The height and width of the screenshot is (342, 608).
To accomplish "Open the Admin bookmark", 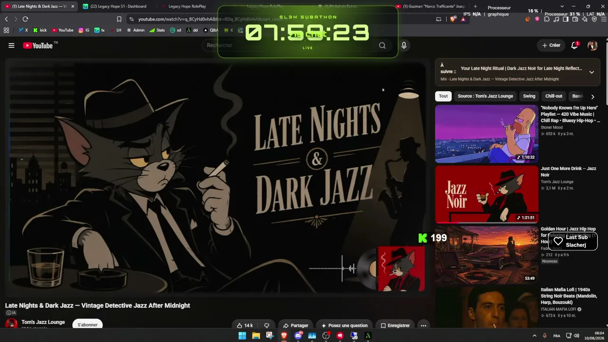I will point(135,30).
